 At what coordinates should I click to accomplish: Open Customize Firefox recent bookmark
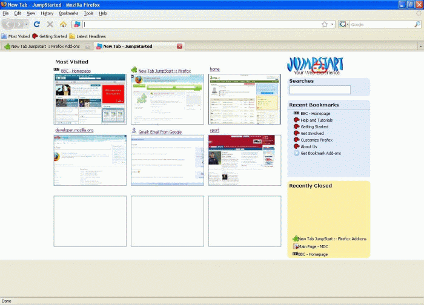tap(316, 140)
